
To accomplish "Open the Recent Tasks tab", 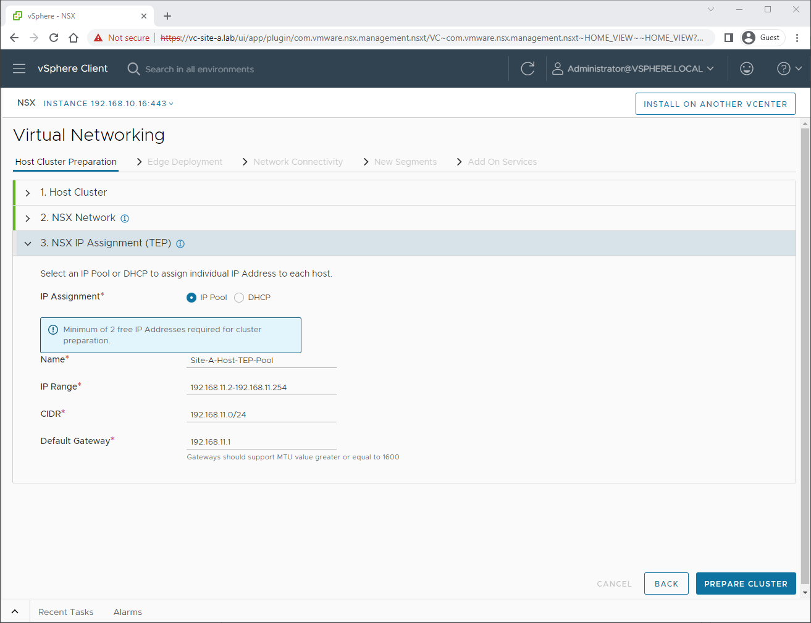I will 65,612.
